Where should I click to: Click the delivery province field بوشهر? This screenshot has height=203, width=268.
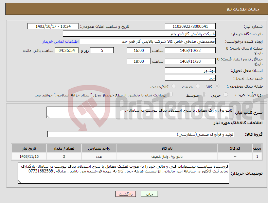[190, 70]
